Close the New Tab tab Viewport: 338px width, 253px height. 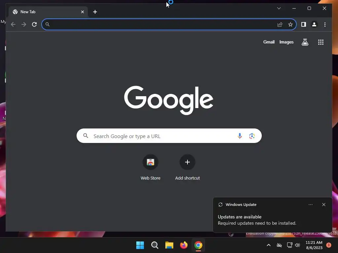pos(83,12)
